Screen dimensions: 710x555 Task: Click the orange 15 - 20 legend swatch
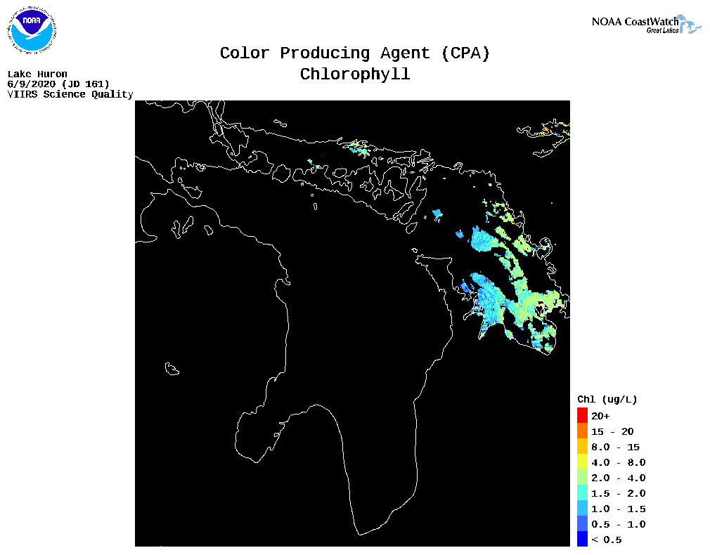click(582, 431)
